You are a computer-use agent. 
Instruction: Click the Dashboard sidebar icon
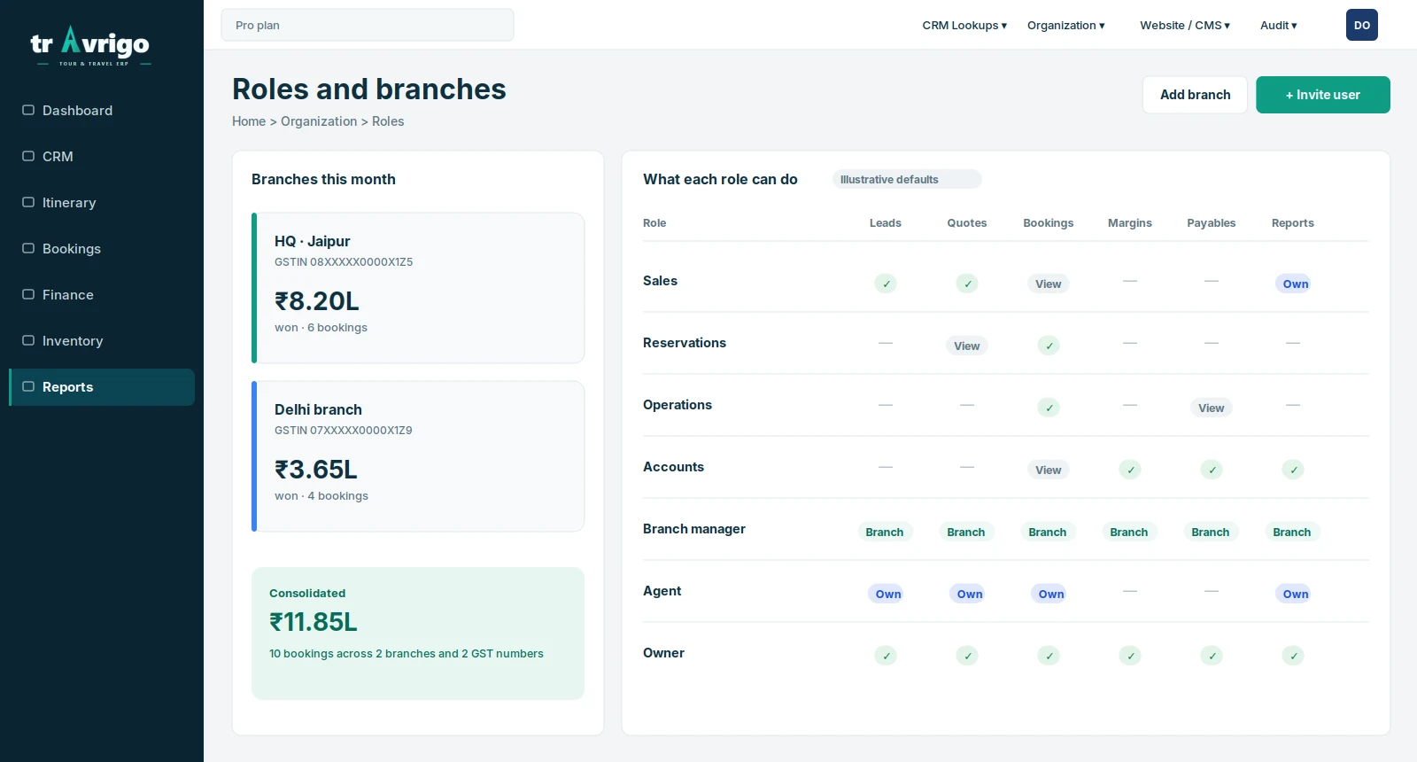coord(28,110)
